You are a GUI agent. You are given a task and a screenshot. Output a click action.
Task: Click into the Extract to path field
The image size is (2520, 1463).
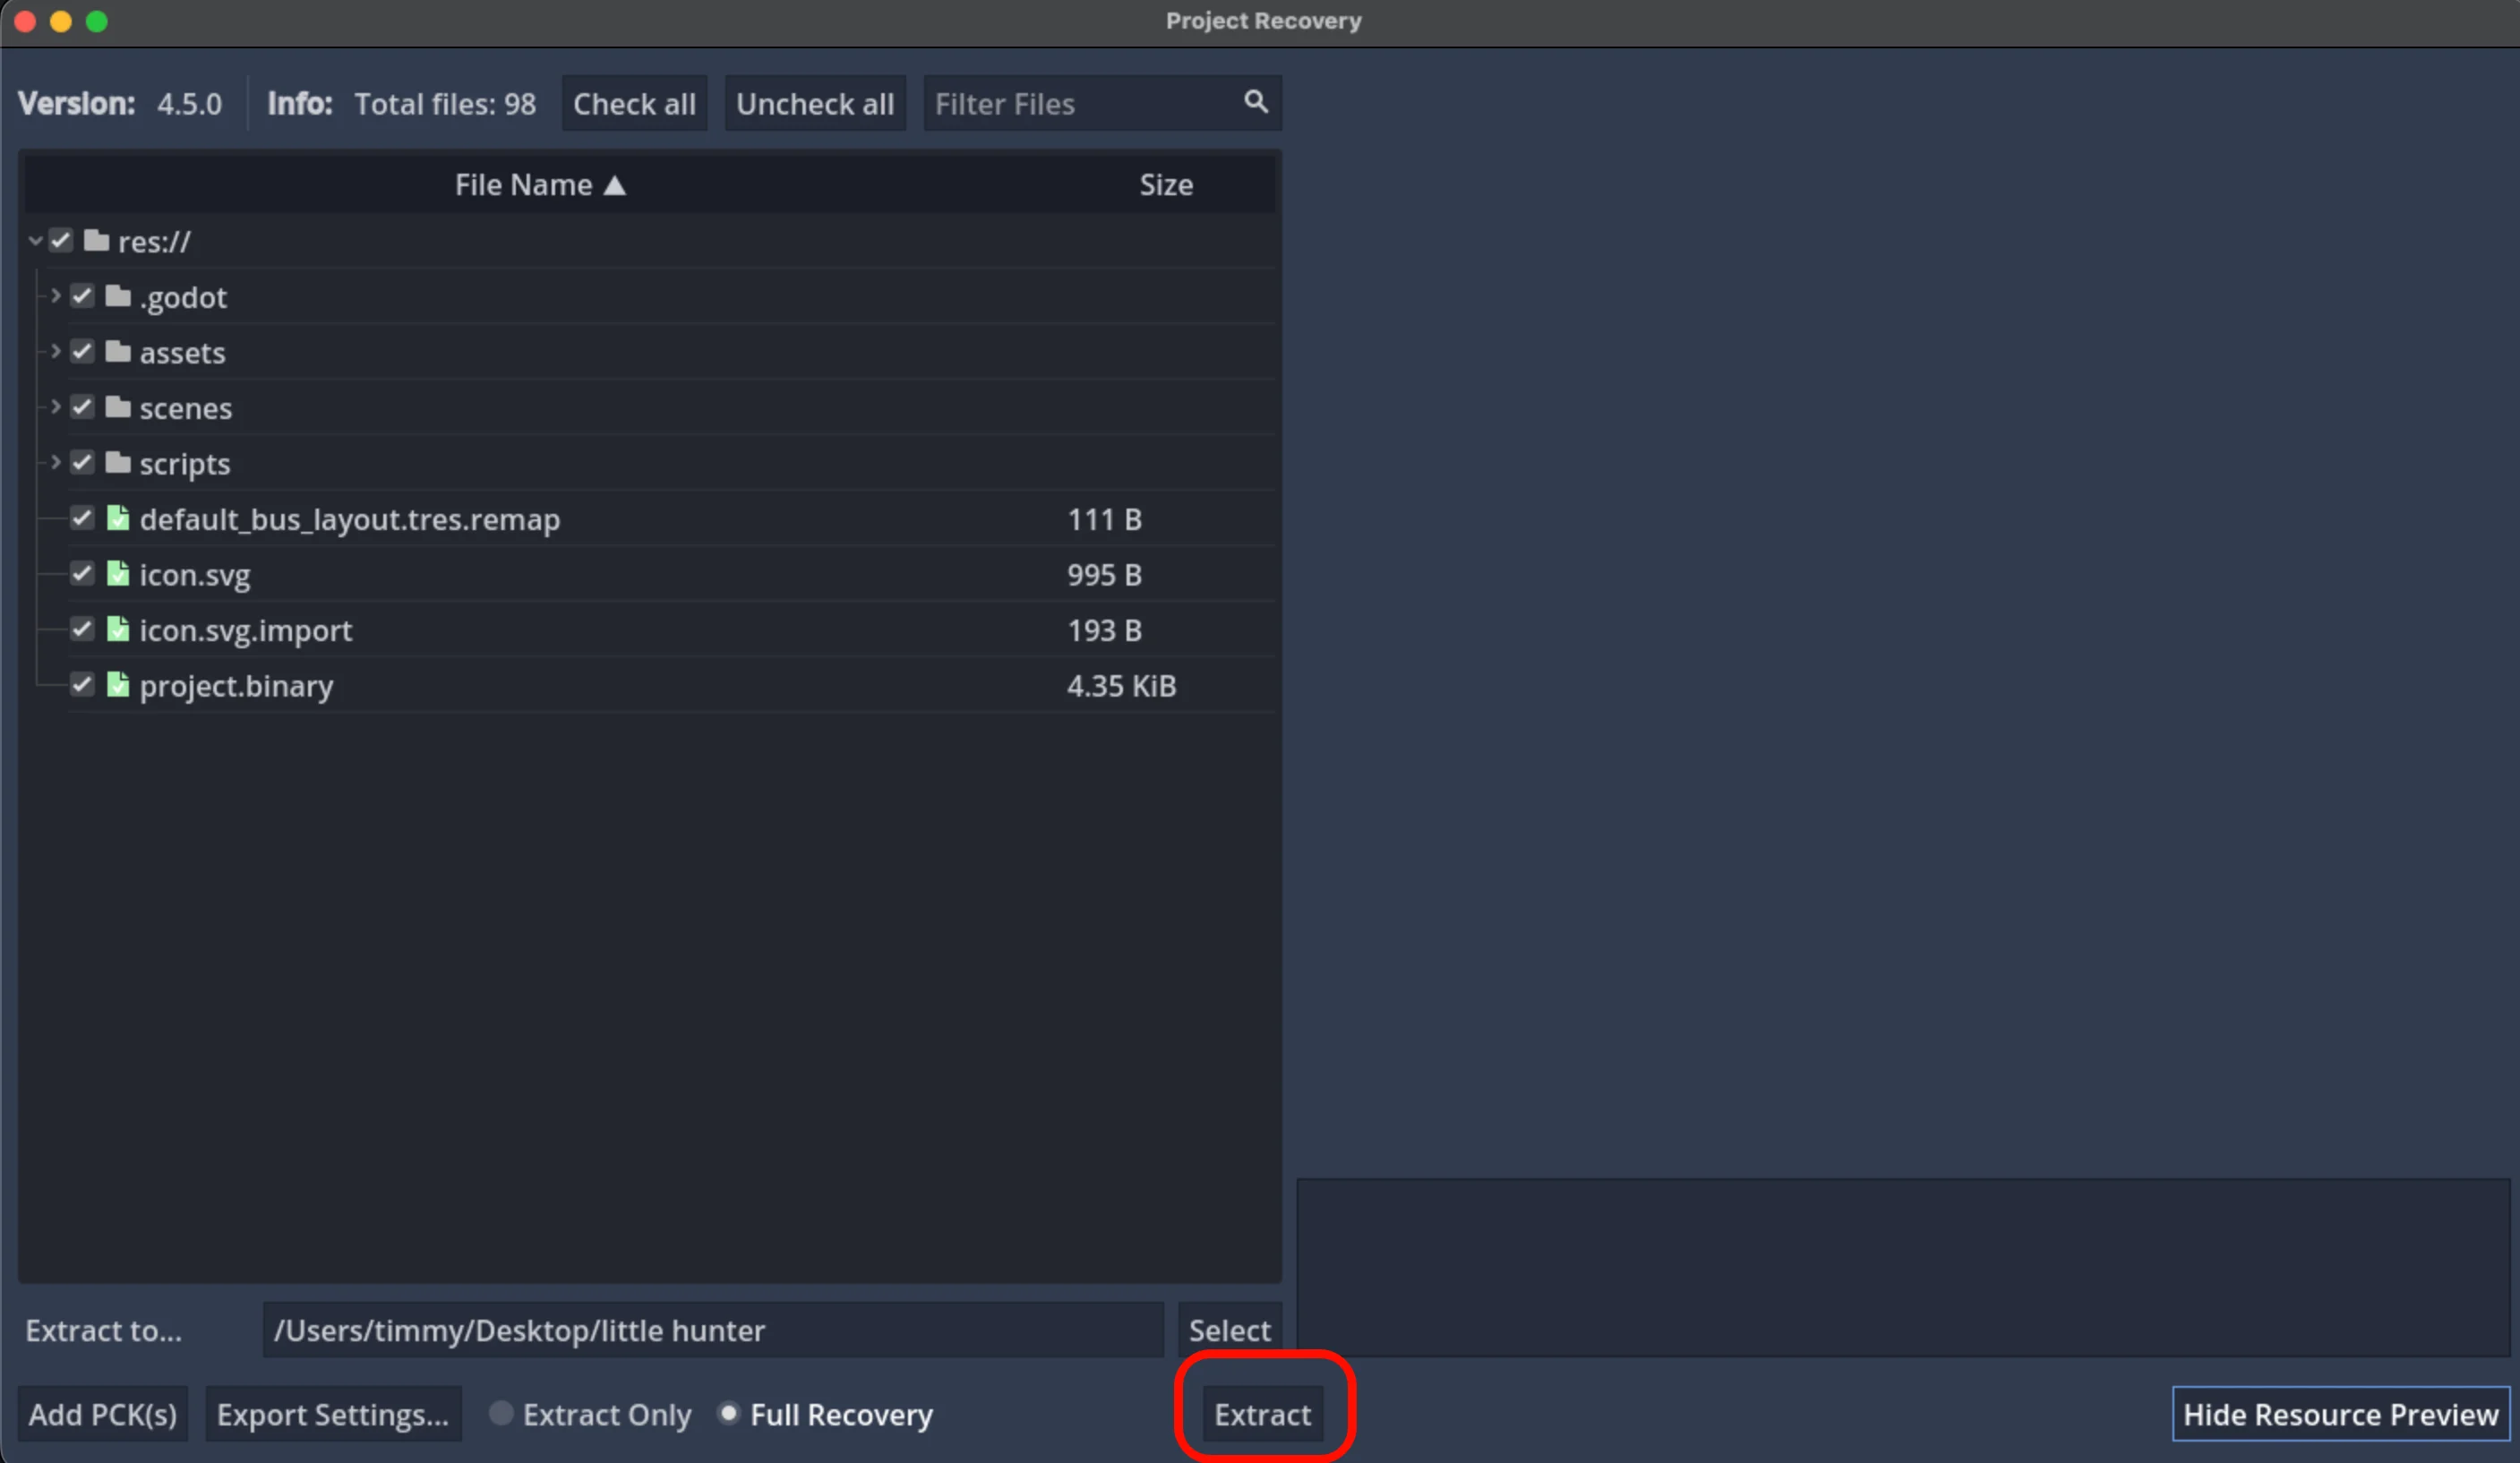pos(712,1330)
